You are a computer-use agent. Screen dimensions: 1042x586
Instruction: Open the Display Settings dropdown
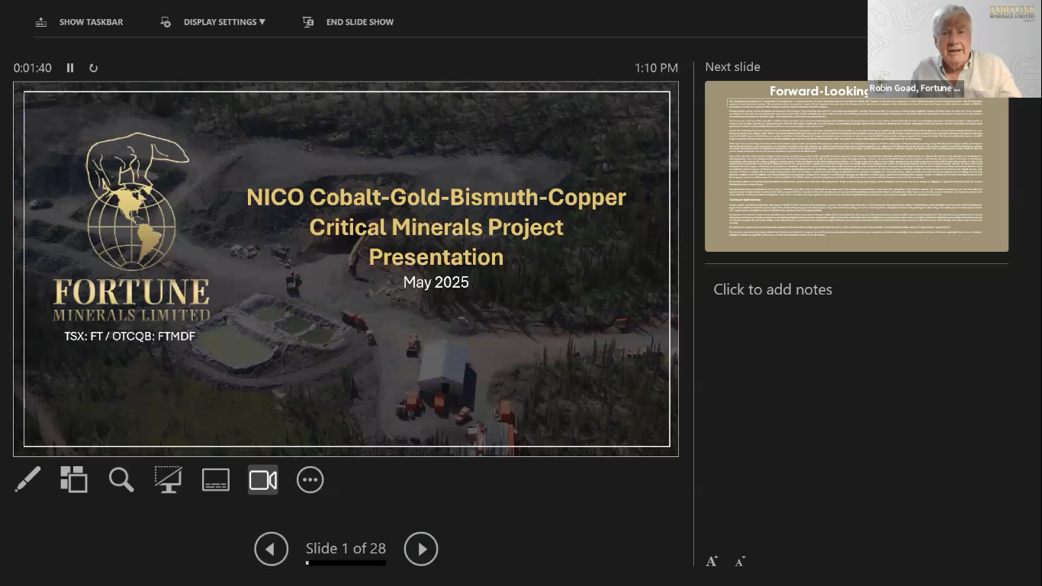[213, 22]
